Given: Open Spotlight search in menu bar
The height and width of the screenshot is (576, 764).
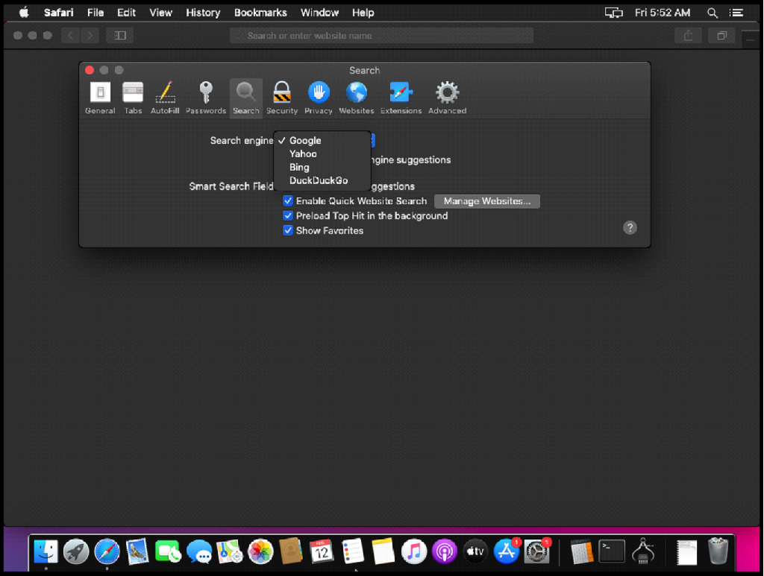Looking at the screenshot, I should click(712, 13).
